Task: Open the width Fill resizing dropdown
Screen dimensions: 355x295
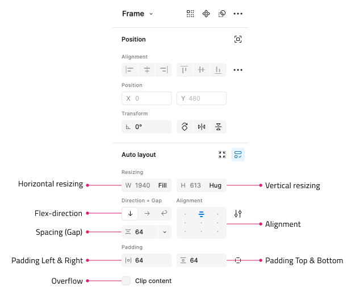Action: (x=162, y=185)
